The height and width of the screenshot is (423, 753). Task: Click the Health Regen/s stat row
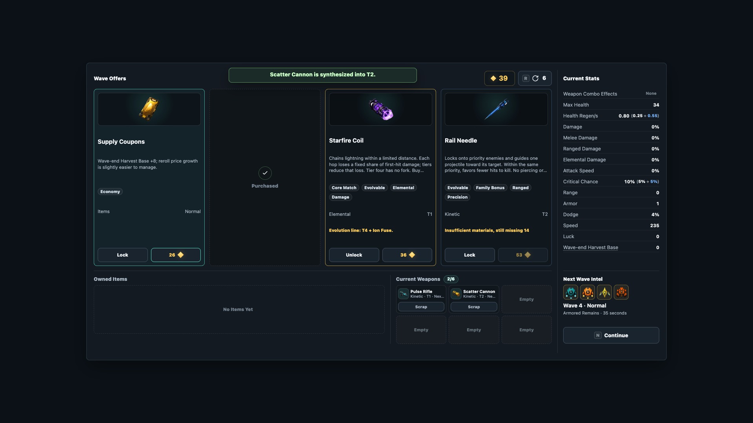coord(611,116)
